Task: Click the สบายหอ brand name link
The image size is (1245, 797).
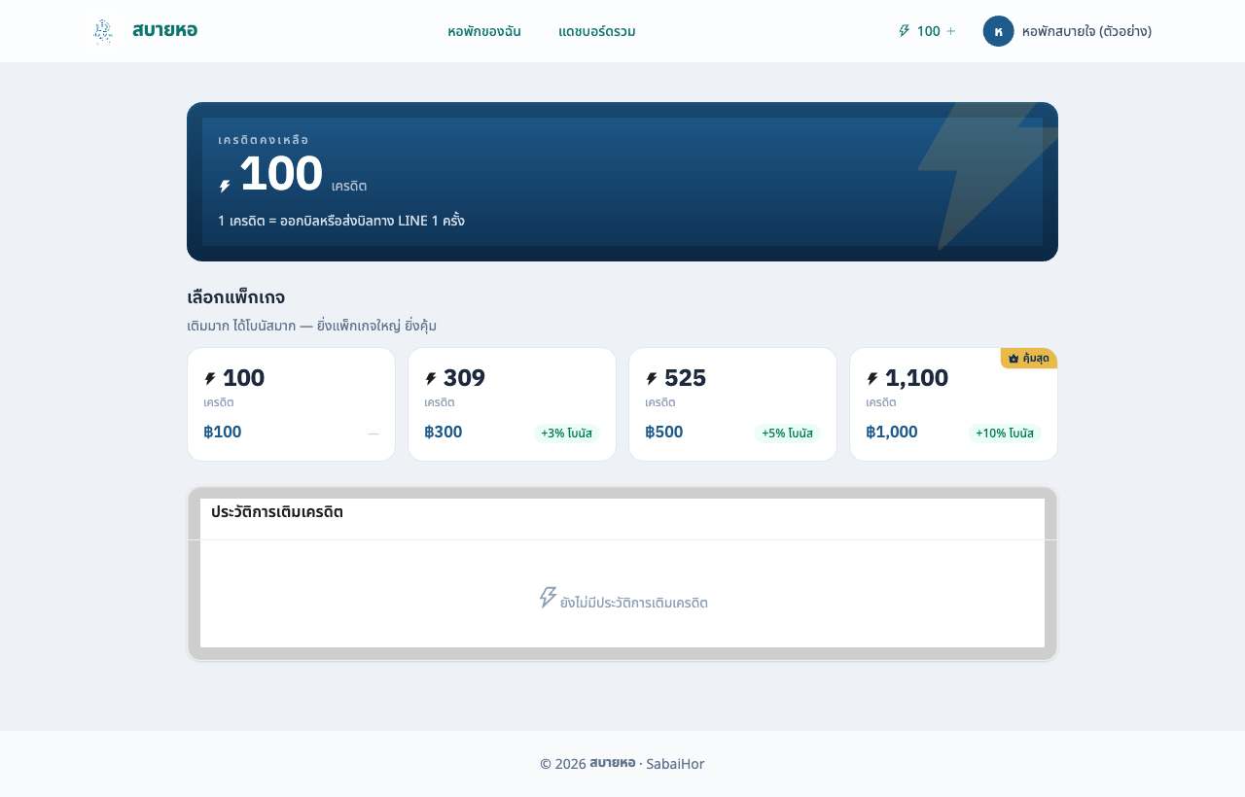Action: [x=165, y=31]
